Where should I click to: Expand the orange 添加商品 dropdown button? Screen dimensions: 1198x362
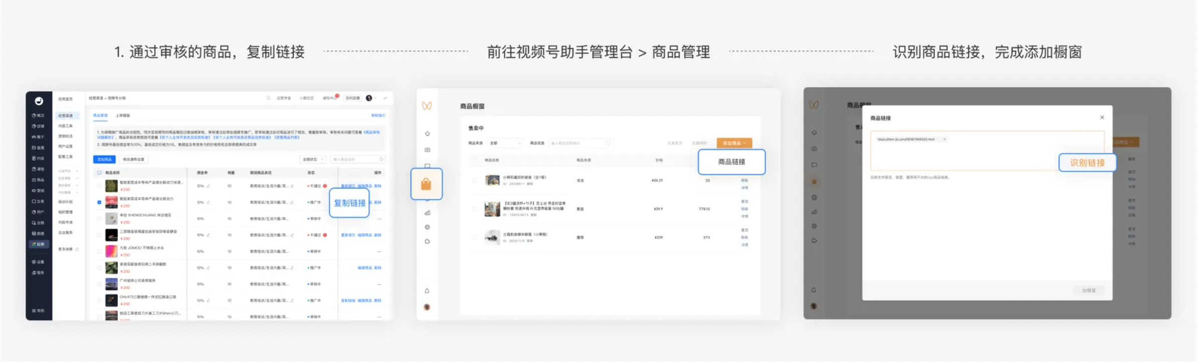tap(734, 143)
